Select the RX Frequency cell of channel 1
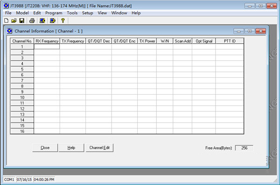 pyautogui.click(x=47, y=47)
